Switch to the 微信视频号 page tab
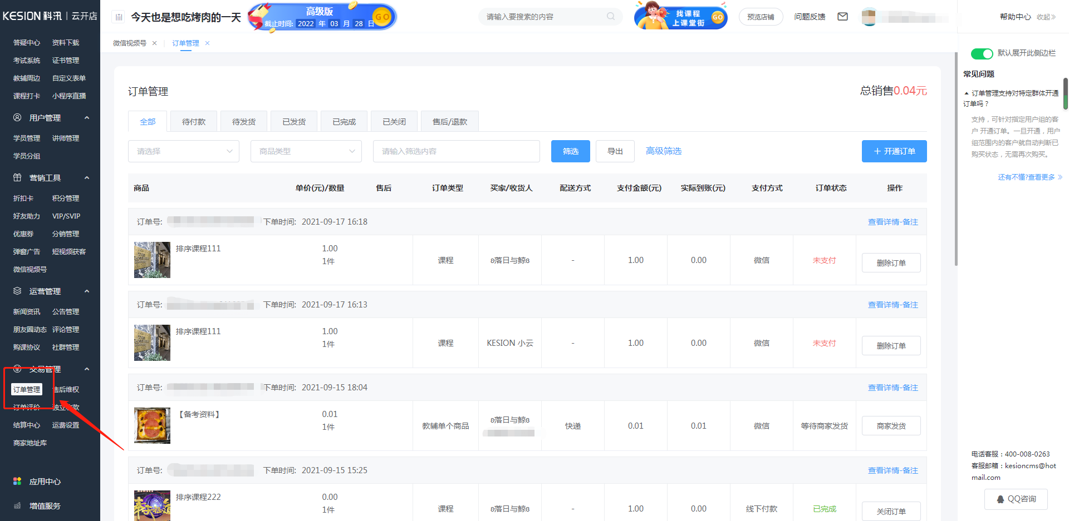1069x521 pixels. (130, 43)
